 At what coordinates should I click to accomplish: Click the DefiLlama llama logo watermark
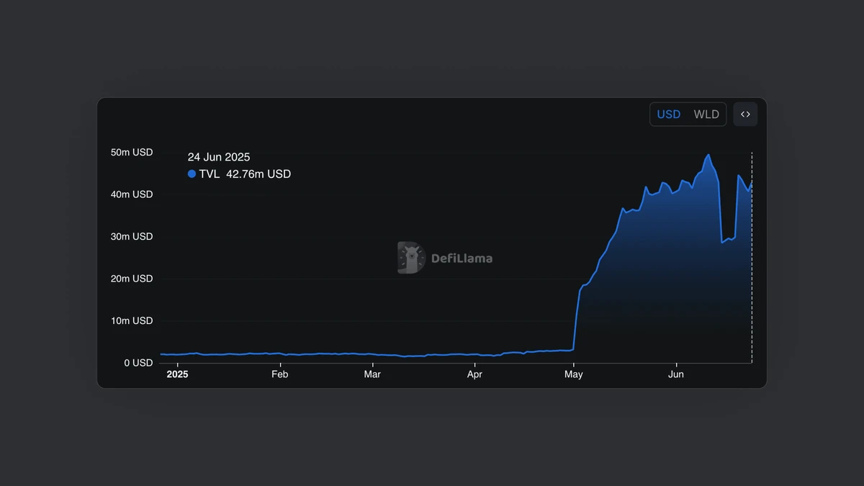411,258
